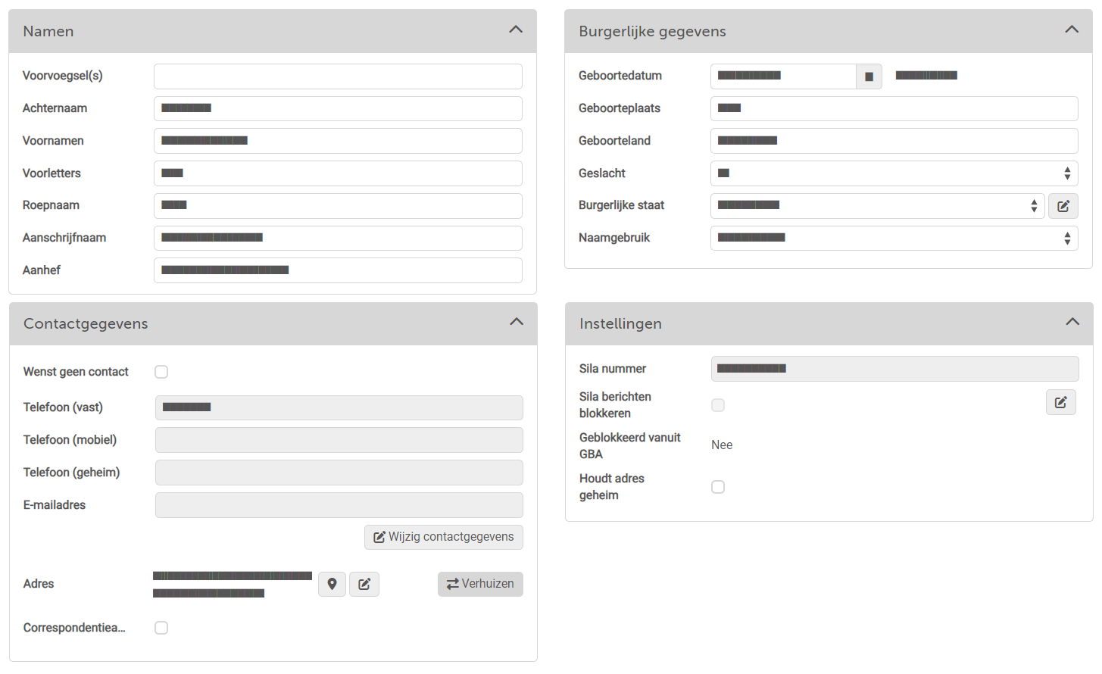
Task: Open the Geslacht dropdown
Action: 894,173
